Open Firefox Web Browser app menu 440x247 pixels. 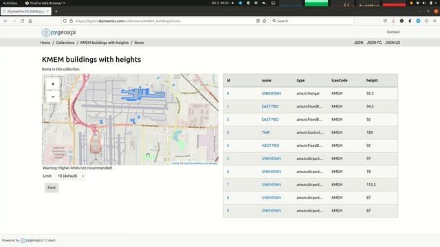[45, 3]
